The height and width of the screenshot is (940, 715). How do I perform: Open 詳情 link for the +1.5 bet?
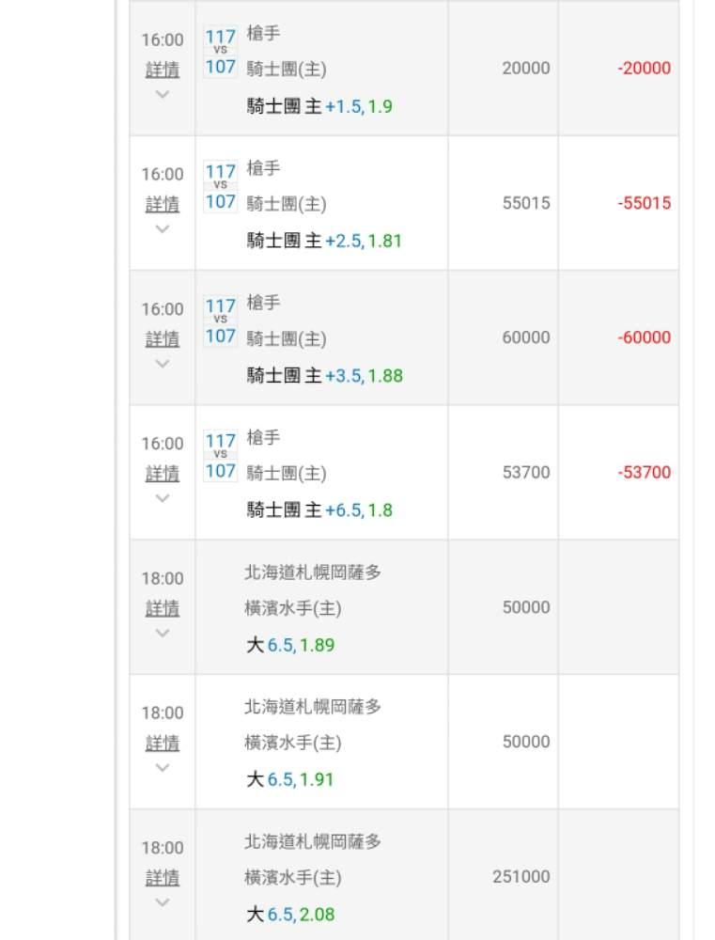click(163, 70)
